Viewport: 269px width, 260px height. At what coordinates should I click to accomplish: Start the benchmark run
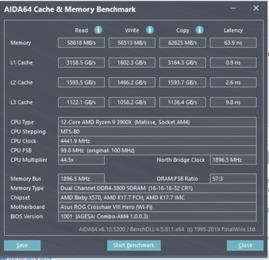(x=134, y=245)
